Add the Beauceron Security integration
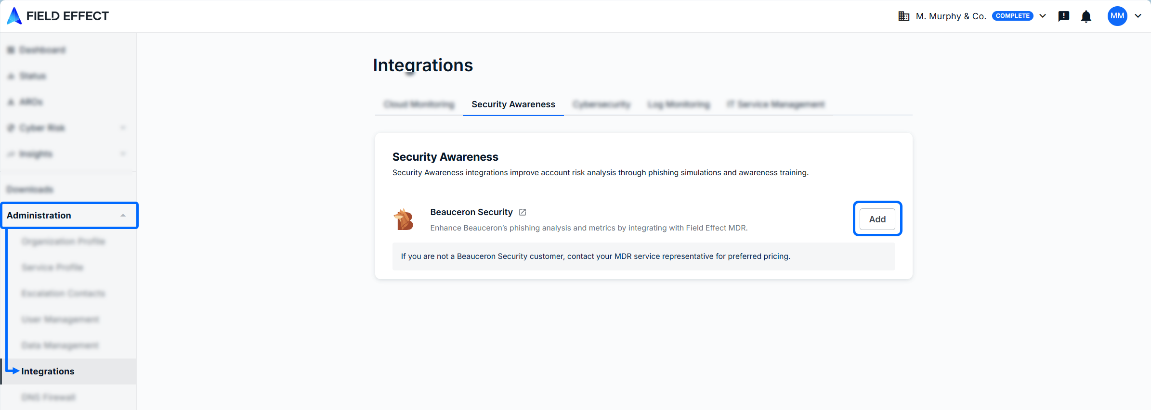1151x410 pixels. point(877,219)
